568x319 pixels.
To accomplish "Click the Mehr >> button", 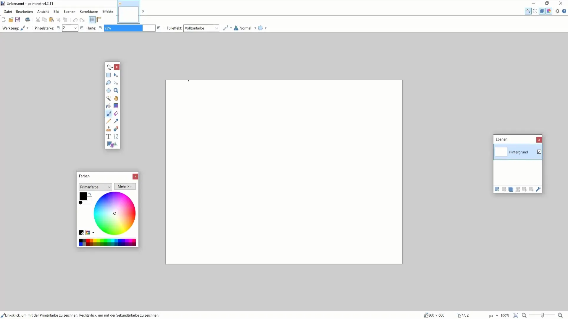I will 125,186.
